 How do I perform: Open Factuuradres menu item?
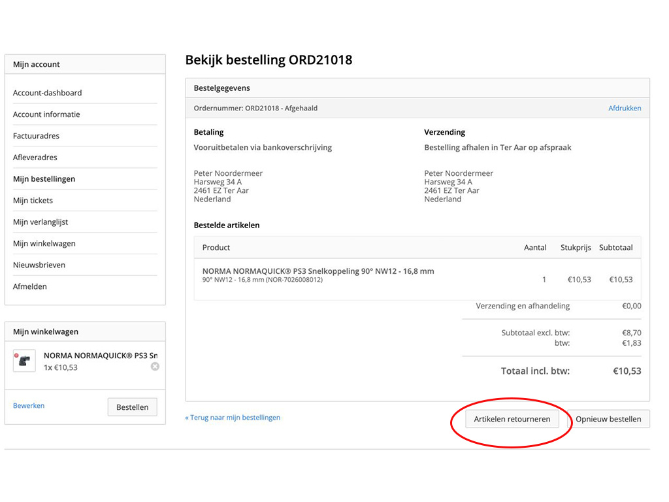click(36, 136)
